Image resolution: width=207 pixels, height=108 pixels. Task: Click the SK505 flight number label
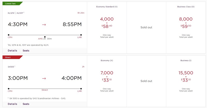[11, 67]
